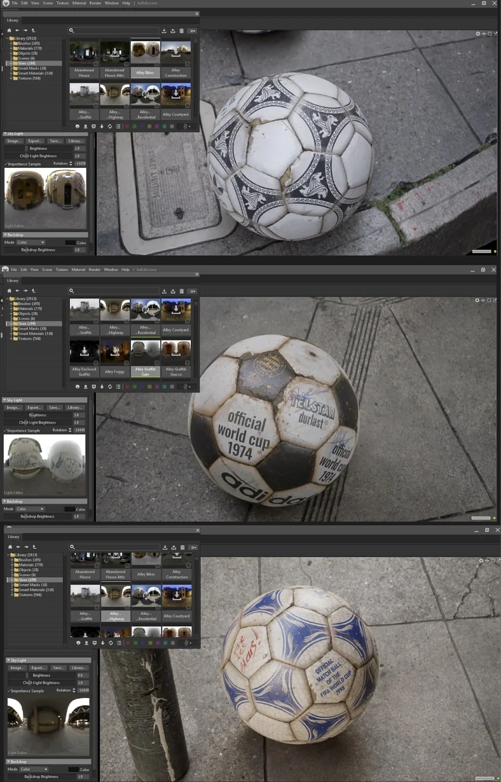Select Alley Graffiti Gate sky thumbnail
Viewport: 501px width, 782px height.
146,359
